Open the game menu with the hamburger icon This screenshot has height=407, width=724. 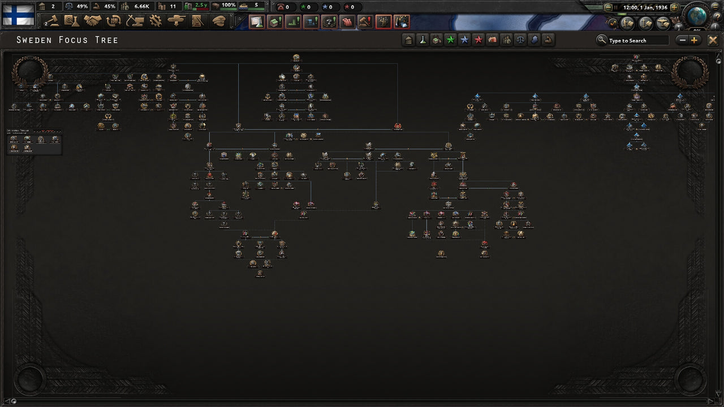[715, 6]
